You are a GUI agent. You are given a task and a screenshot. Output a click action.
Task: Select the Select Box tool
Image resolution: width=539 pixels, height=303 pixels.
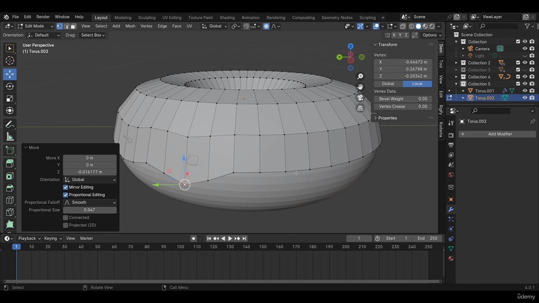[x=10, y=48]
